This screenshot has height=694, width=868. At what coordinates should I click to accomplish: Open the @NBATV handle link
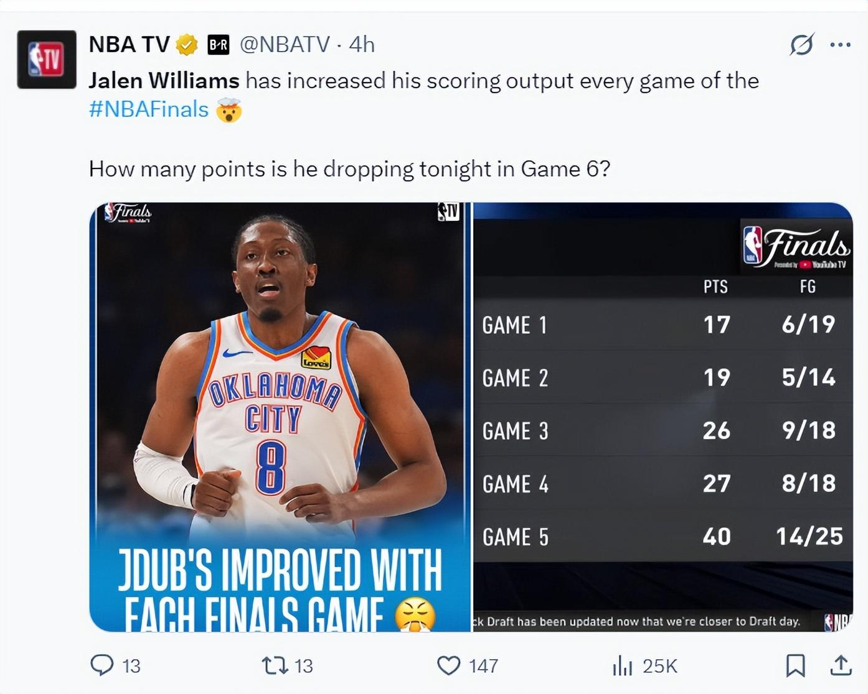285,45
